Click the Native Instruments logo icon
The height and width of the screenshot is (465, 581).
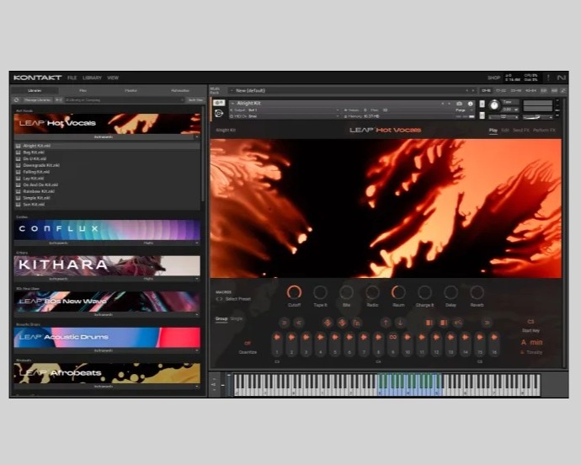pos(561,77)
